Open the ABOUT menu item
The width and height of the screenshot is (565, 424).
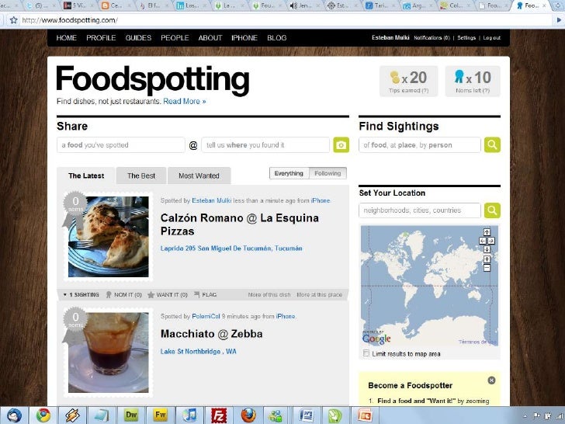tap(210, 38)
